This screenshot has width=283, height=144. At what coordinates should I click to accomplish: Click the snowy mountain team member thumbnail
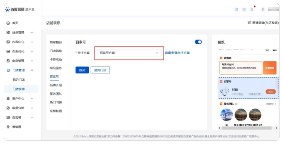(227, 115)
